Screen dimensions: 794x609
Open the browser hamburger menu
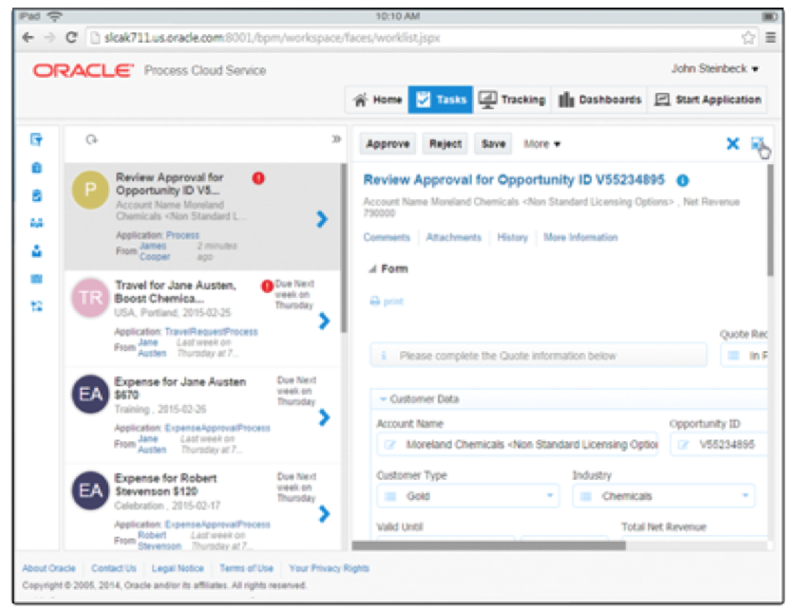point(770,37)
